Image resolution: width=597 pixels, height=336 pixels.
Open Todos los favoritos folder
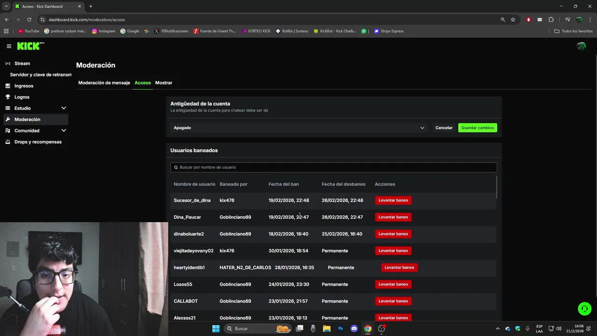574,31
